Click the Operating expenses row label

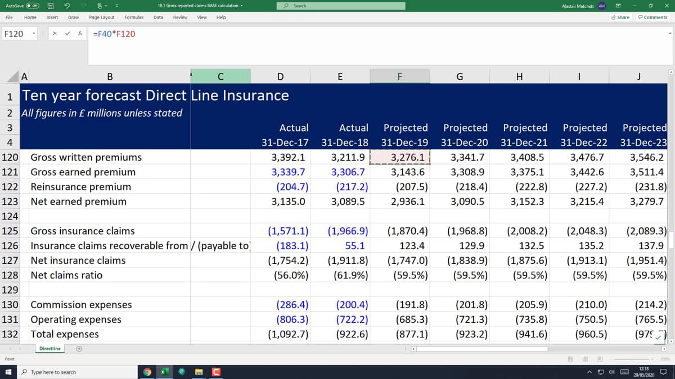[x=76, y=319]
